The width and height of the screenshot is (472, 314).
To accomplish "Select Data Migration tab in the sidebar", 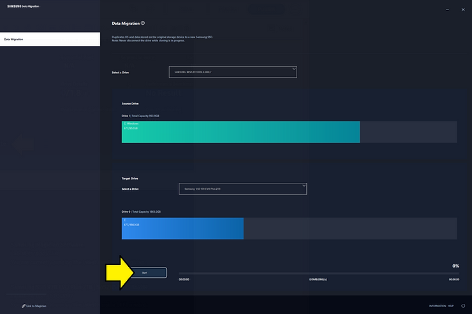I will 50,39.
